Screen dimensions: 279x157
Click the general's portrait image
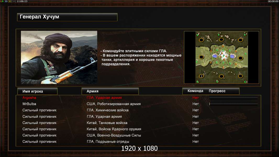(59, 57)
